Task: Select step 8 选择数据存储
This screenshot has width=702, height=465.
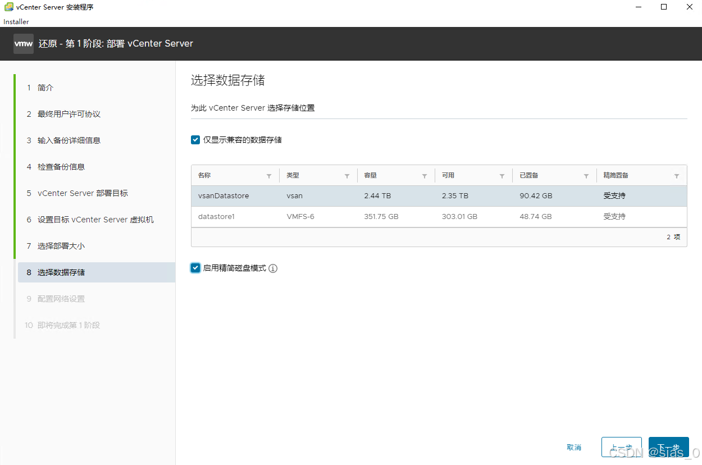Action: tap(95, 272)
